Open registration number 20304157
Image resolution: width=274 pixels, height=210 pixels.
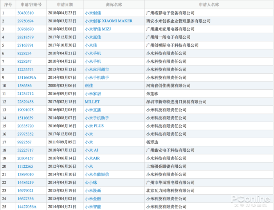click(x=25, y=158)
